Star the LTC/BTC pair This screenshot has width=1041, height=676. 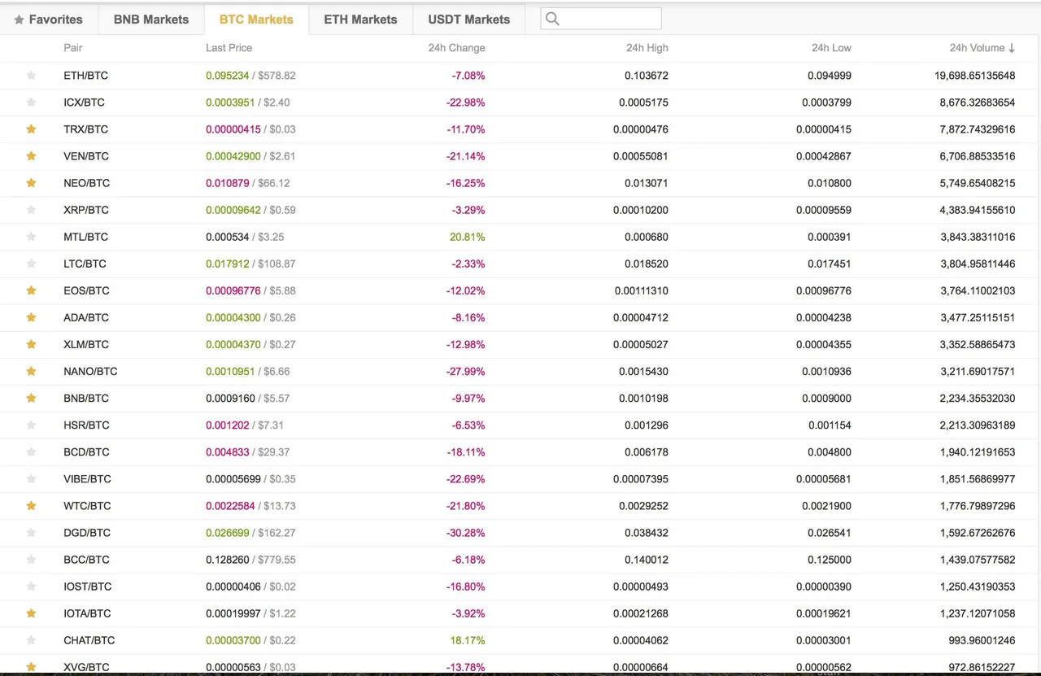pos(31,264)
